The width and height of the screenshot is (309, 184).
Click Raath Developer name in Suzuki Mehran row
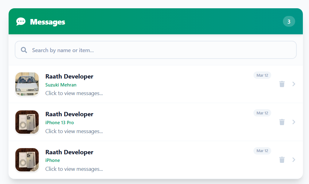tap(69, 76)
